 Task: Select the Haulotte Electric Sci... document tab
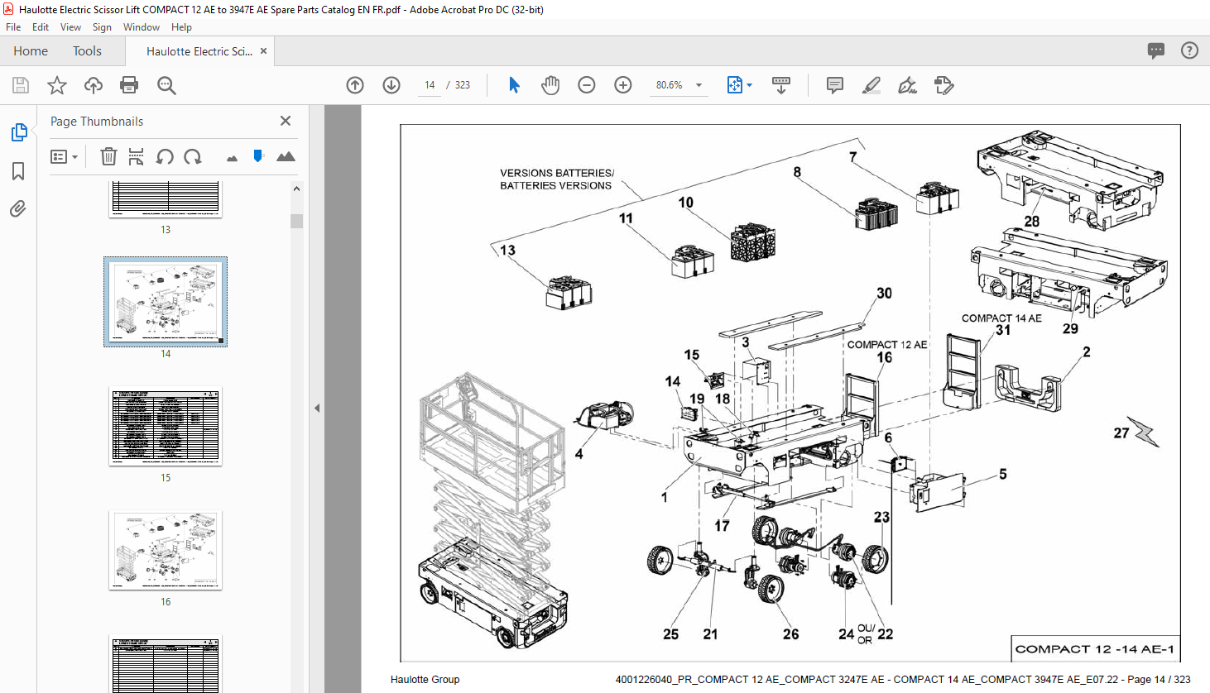pyautogui.click(x=199, y=51)
